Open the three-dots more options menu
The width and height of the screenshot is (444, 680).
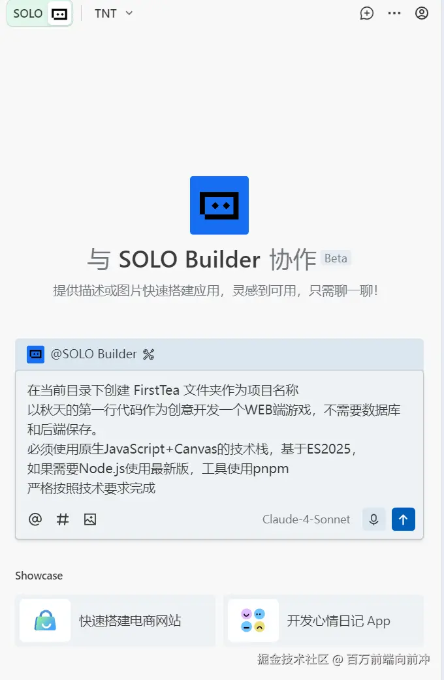[394, 14]
